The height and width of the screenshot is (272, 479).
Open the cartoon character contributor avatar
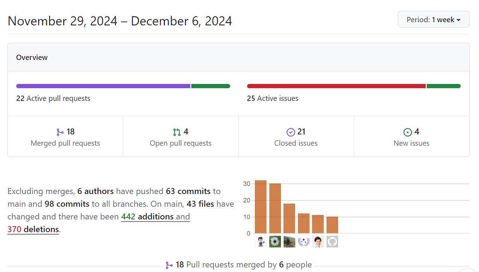click(261, 242)
